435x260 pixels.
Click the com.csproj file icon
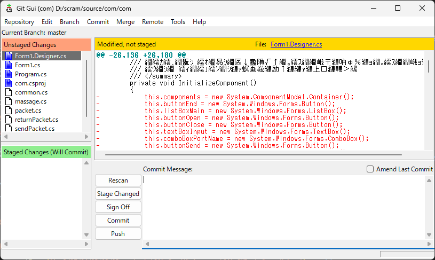click(x=9, y=83)
